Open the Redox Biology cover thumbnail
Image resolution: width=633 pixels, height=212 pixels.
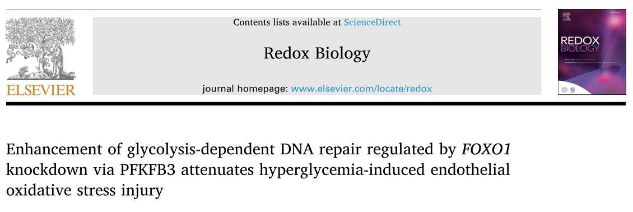(x=591, y=52)
